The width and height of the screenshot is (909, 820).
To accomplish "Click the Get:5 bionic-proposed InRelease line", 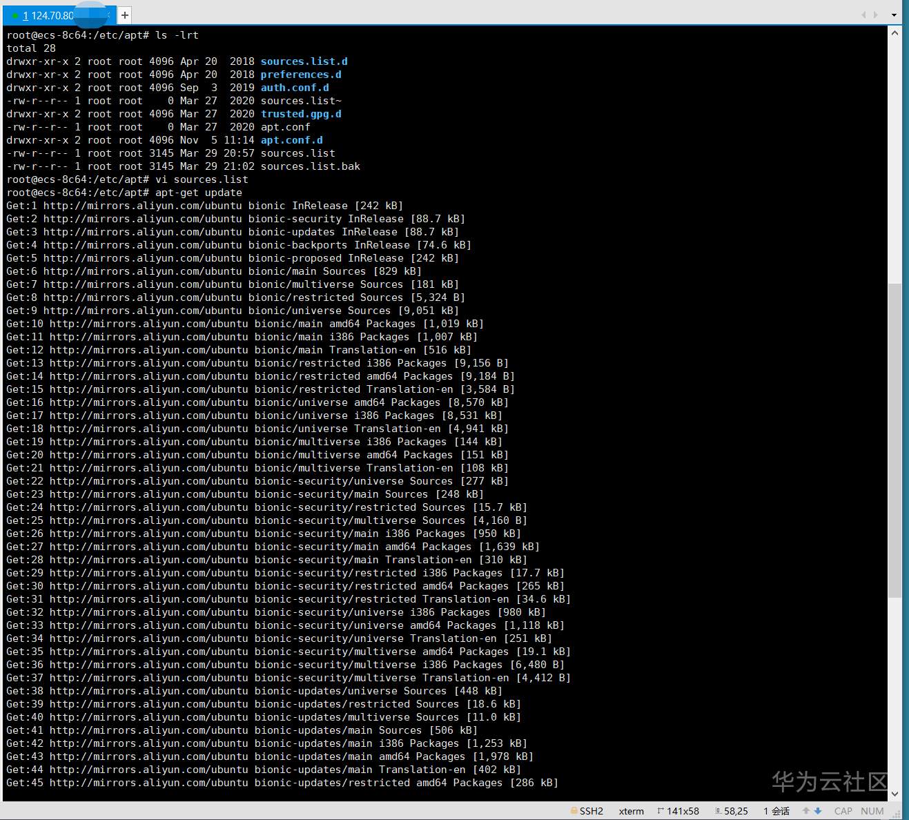I will click(233, 258).
